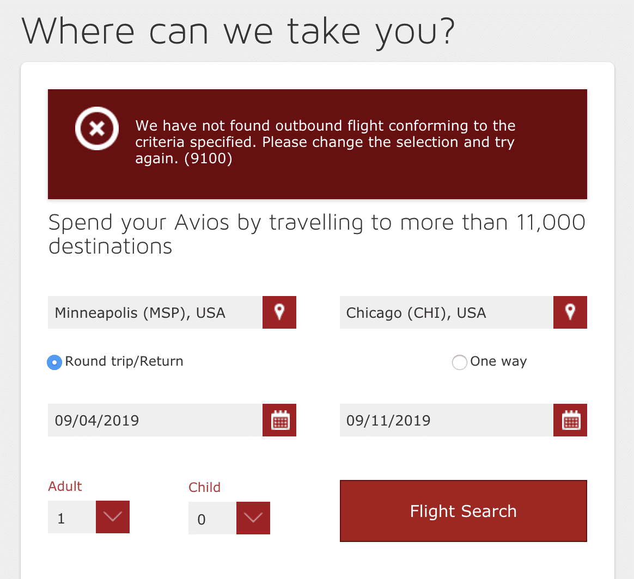Screen dimensions: 634x579
Task: Click the location pin beside Chicago (CHI)
Action: tap(570, 312)
